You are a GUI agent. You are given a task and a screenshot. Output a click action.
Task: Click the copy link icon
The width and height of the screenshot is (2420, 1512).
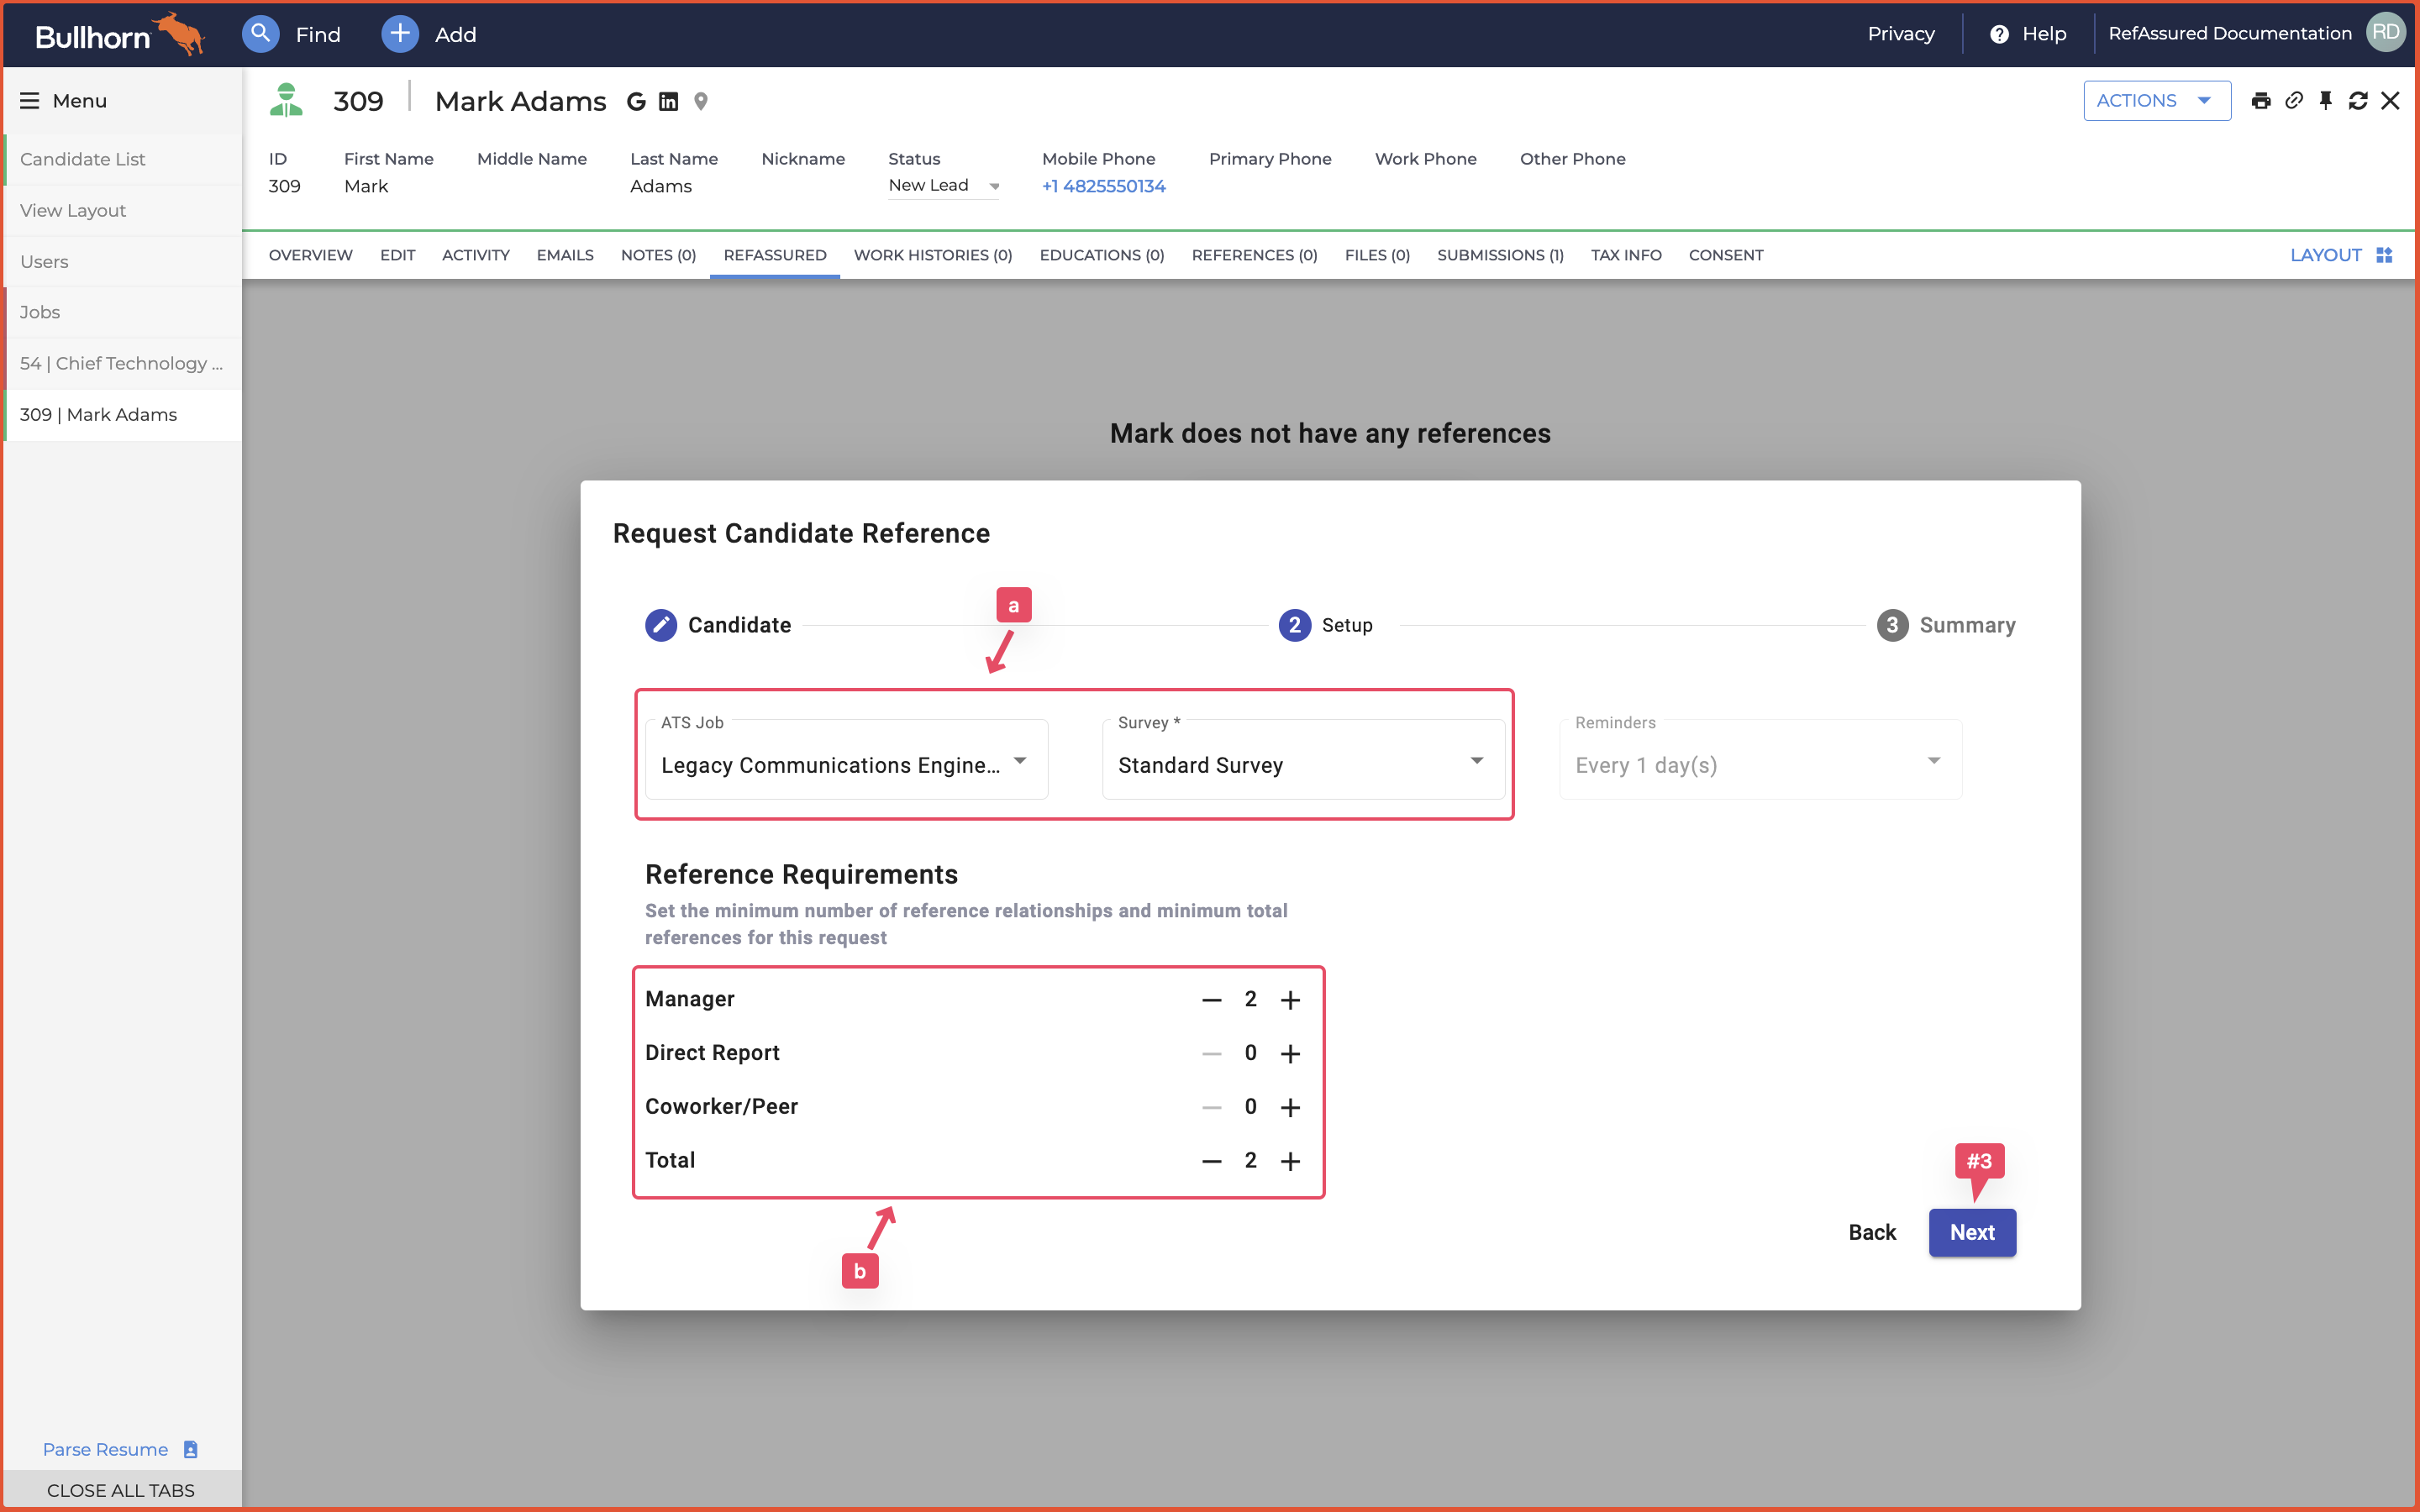(2294, 100)
